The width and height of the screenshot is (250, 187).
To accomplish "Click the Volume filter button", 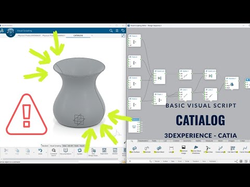I will pyautogui.click(x=157, y=162).
